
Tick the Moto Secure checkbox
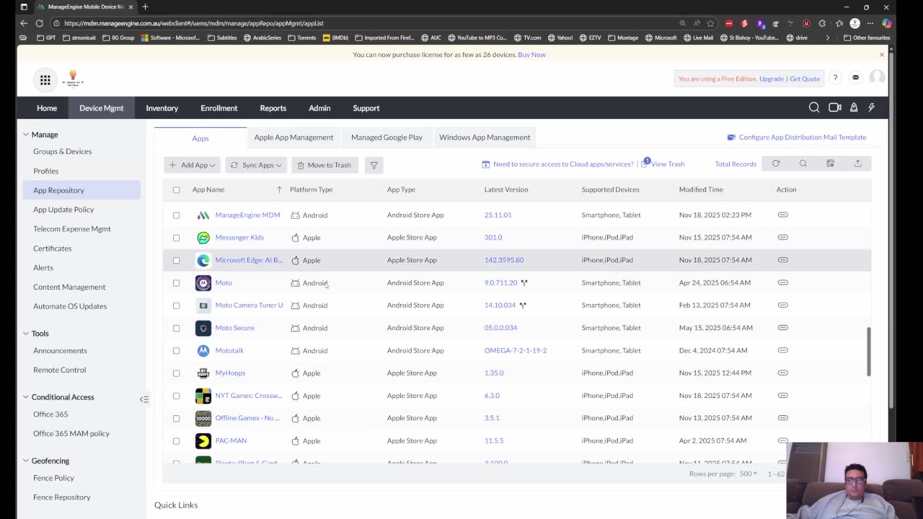point(176,328)
